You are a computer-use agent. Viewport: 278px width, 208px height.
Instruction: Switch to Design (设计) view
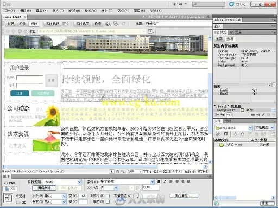pos(34,24)
